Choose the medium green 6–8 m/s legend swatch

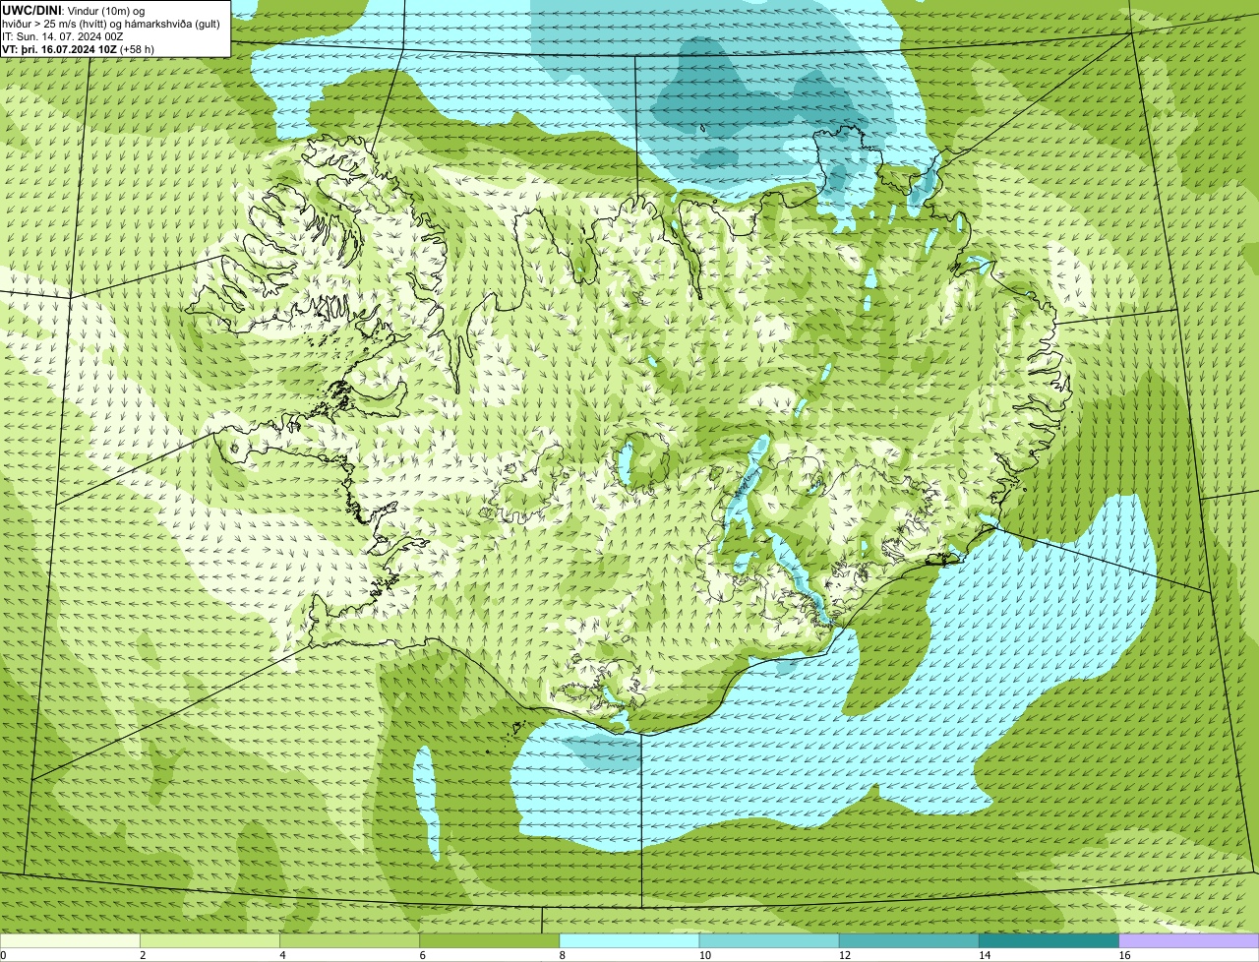coord(489,940)
